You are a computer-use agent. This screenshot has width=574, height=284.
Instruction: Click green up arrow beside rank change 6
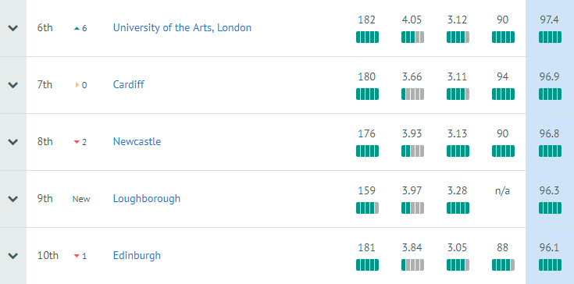click(77, 28)
